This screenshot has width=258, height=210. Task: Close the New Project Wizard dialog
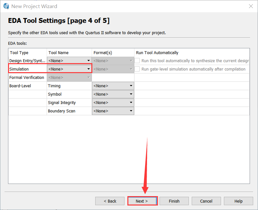tap(251, 6)
